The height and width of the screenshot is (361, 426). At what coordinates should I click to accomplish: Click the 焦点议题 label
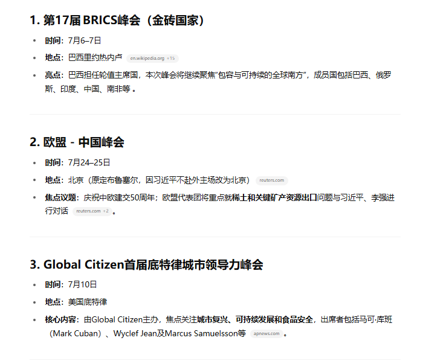click(x=61, y=197)
